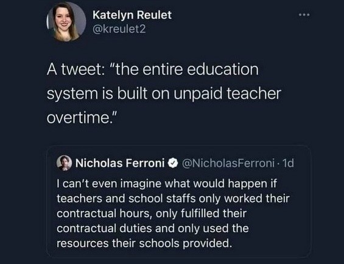Open the three-dot more options menu
344x264 pixels.
[304, 15]
